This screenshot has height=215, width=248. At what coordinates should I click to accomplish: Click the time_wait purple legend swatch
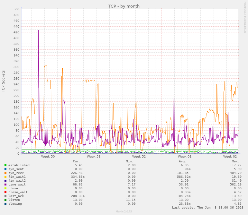tap(5, 185)
